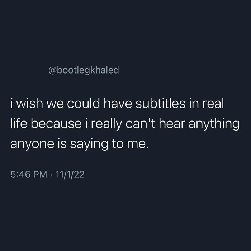
Task: Click the word "because" in the tweet
Action: click(56, 123)
